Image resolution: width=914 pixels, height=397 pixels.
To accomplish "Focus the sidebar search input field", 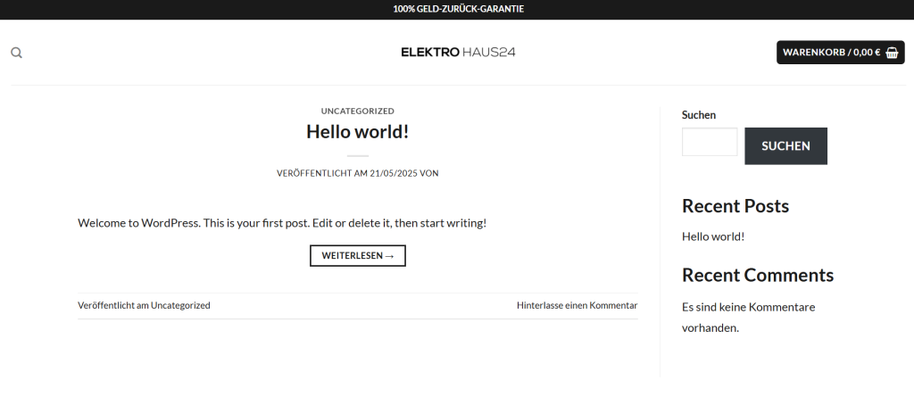I will tap(709, 143).
